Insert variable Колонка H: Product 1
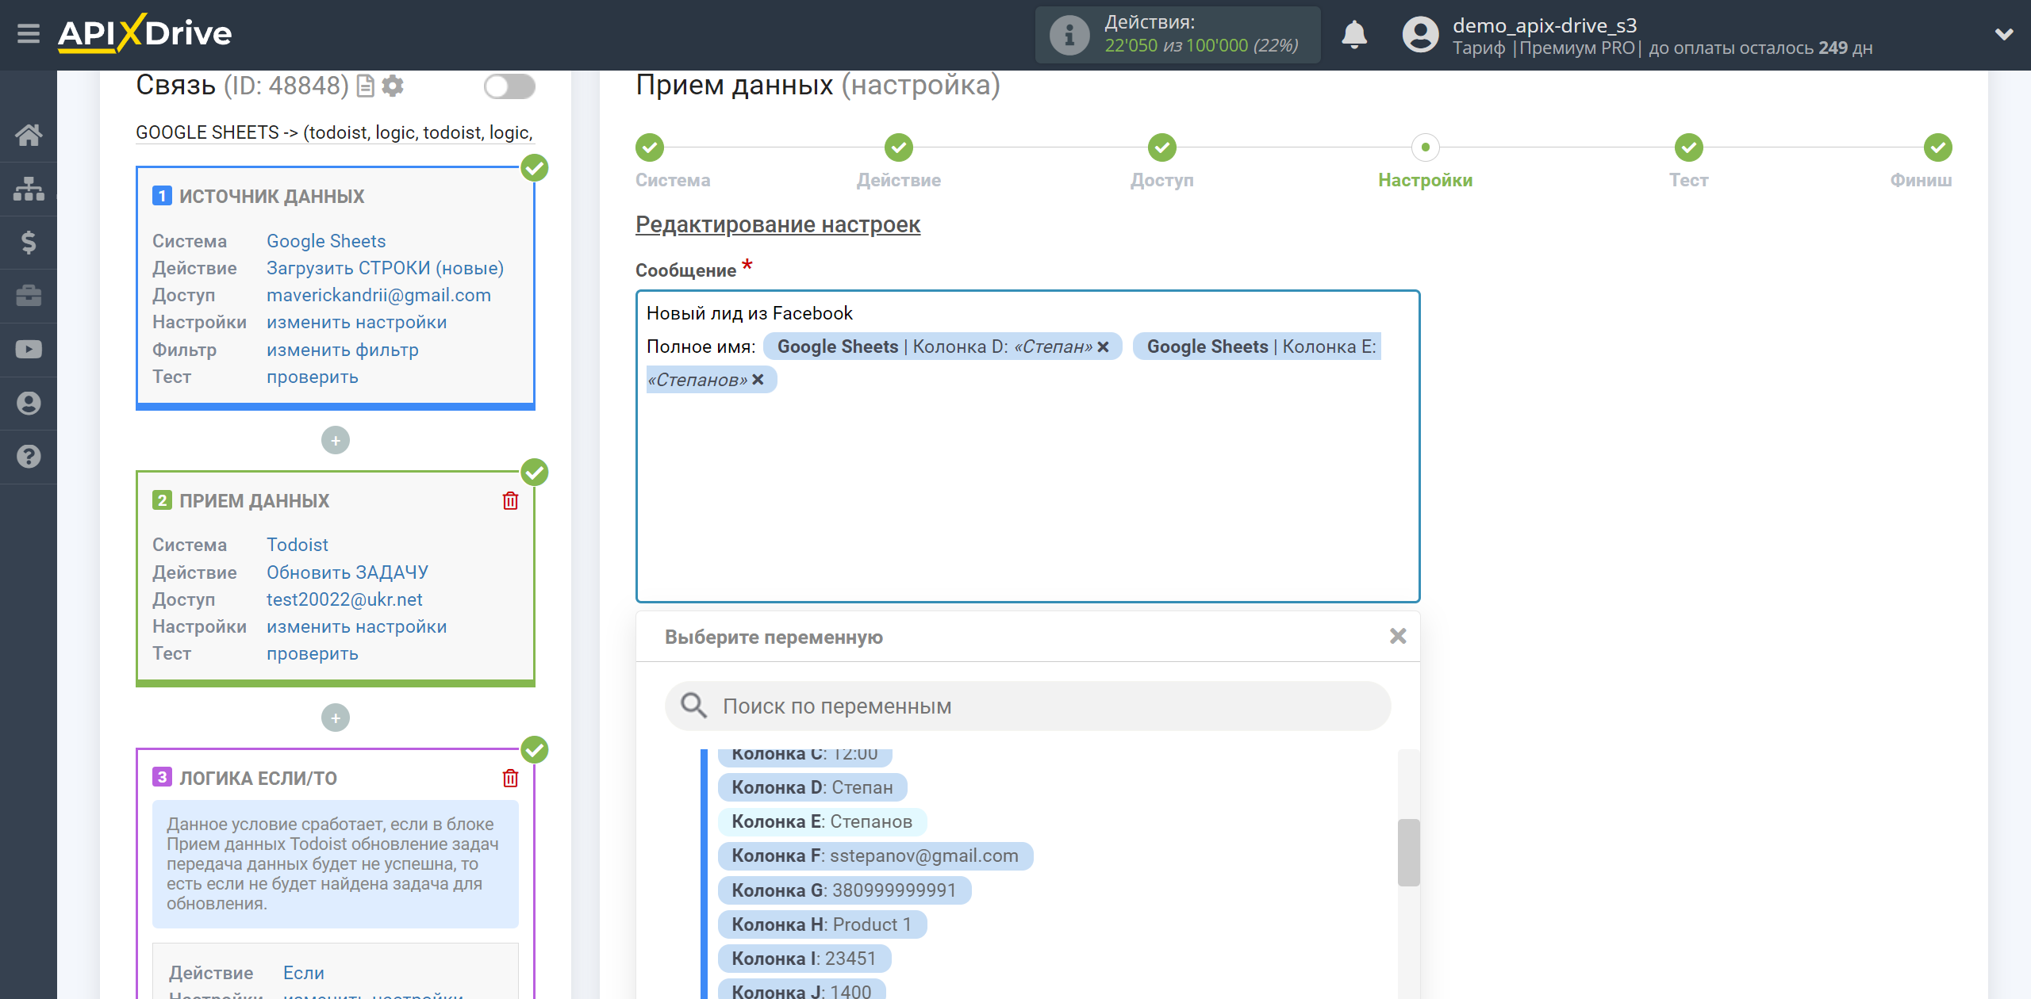This screenshot has width=2031, height=999. click(822, 924)
